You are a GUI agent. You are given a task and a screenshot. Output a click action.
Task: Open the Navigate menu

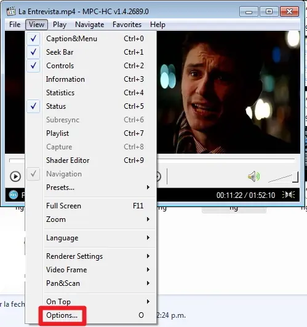point(90,25)
